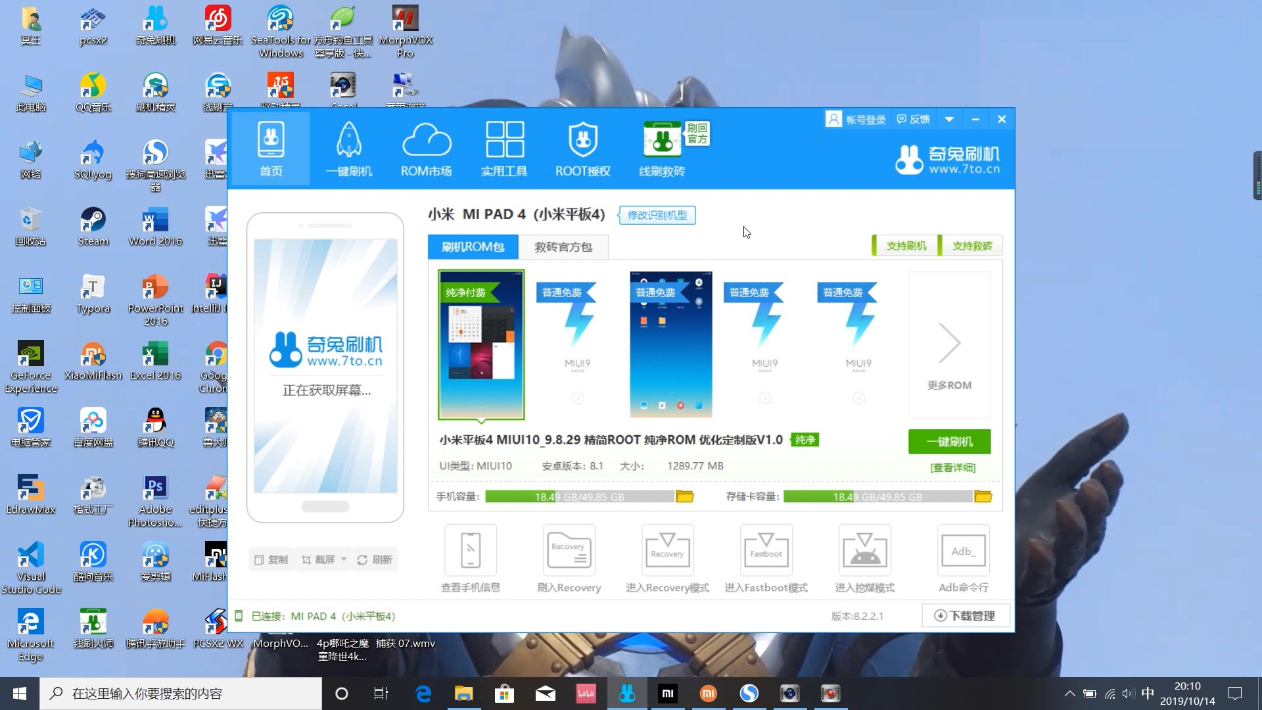Click the 进入Recovery模式 icon

667,550
